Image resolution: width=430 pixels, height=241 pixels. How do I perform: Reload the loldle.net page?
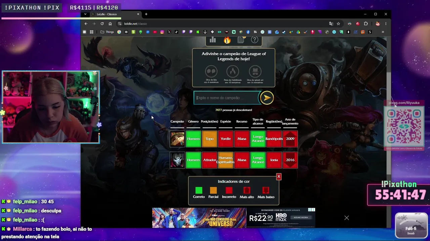(102, 24)
